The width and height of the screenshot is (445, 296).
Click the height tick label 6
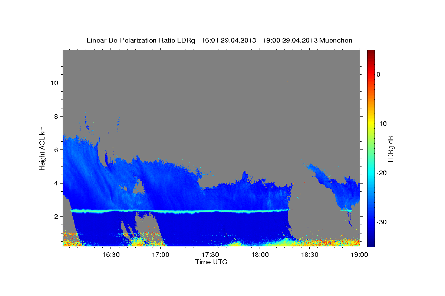[x=56, y=149]
